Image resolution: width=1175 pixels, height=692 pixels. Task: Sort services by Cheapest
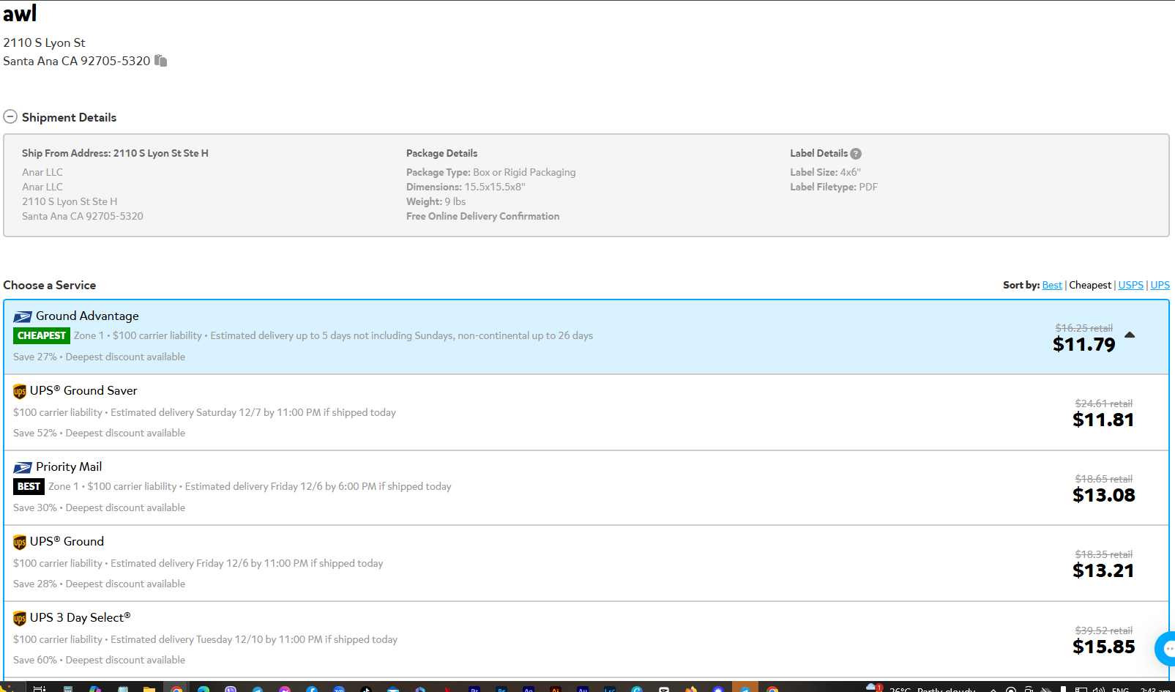1090,285
